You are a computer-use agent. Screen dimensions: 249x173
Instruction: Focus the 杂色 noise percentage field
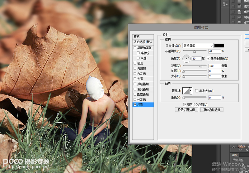(x=214, y=98)
